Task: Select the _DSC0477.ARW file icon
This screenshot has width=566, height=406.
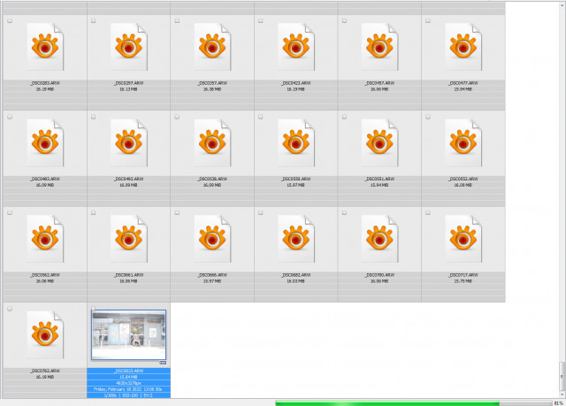Action: click(x=463, y=47)
